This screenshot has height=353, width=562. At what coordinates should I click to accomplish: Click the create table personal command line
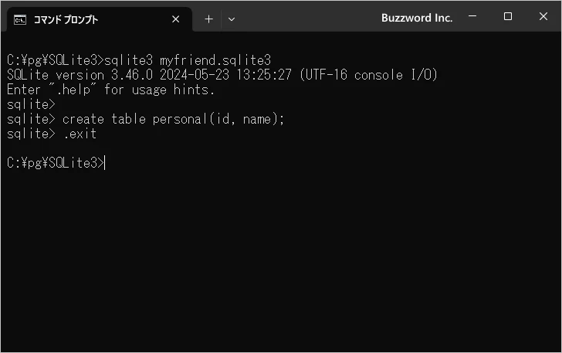click(145, 119)
